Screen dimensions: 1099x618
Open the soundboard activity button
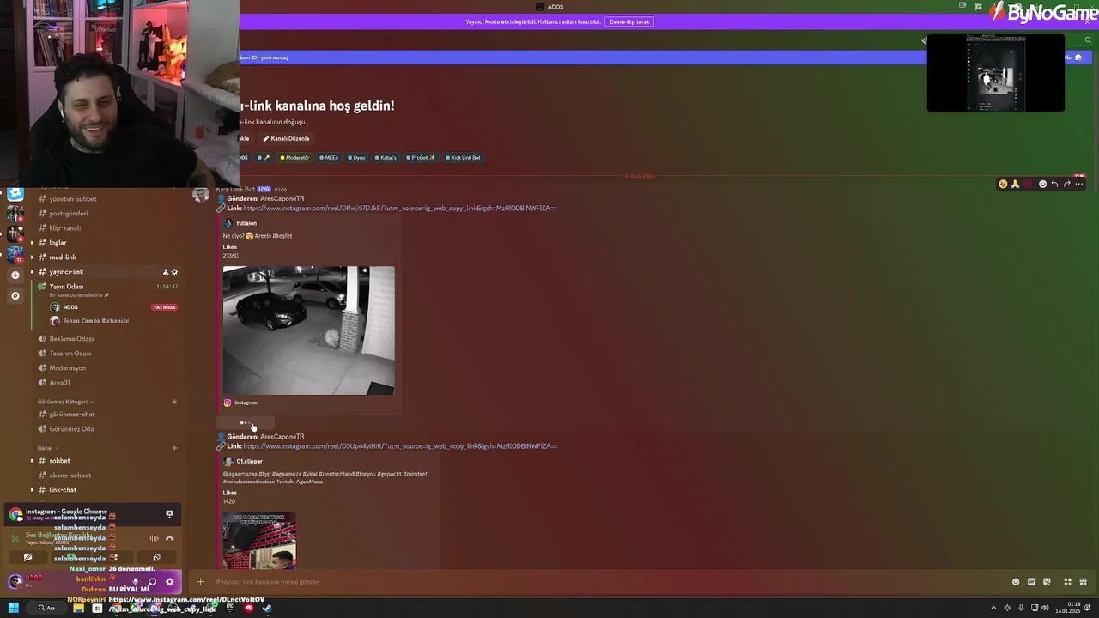click(x=156, y=557)
